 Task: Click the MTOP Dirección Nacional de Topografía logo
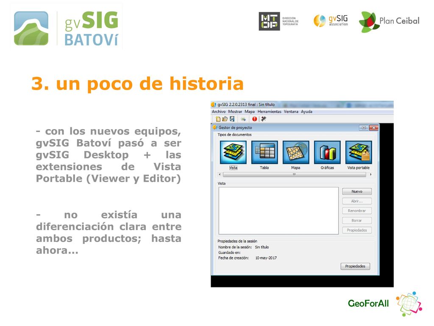click(x=279, y=21)
